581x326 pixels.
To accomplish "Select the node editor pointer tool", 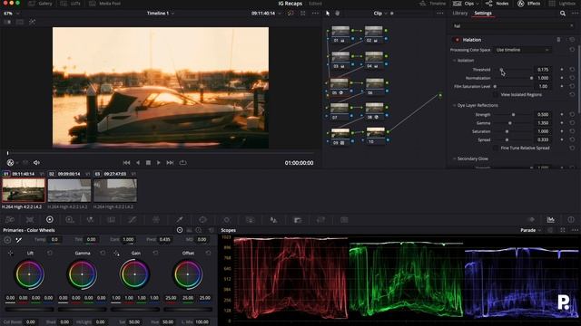I will tap(328, 13).
